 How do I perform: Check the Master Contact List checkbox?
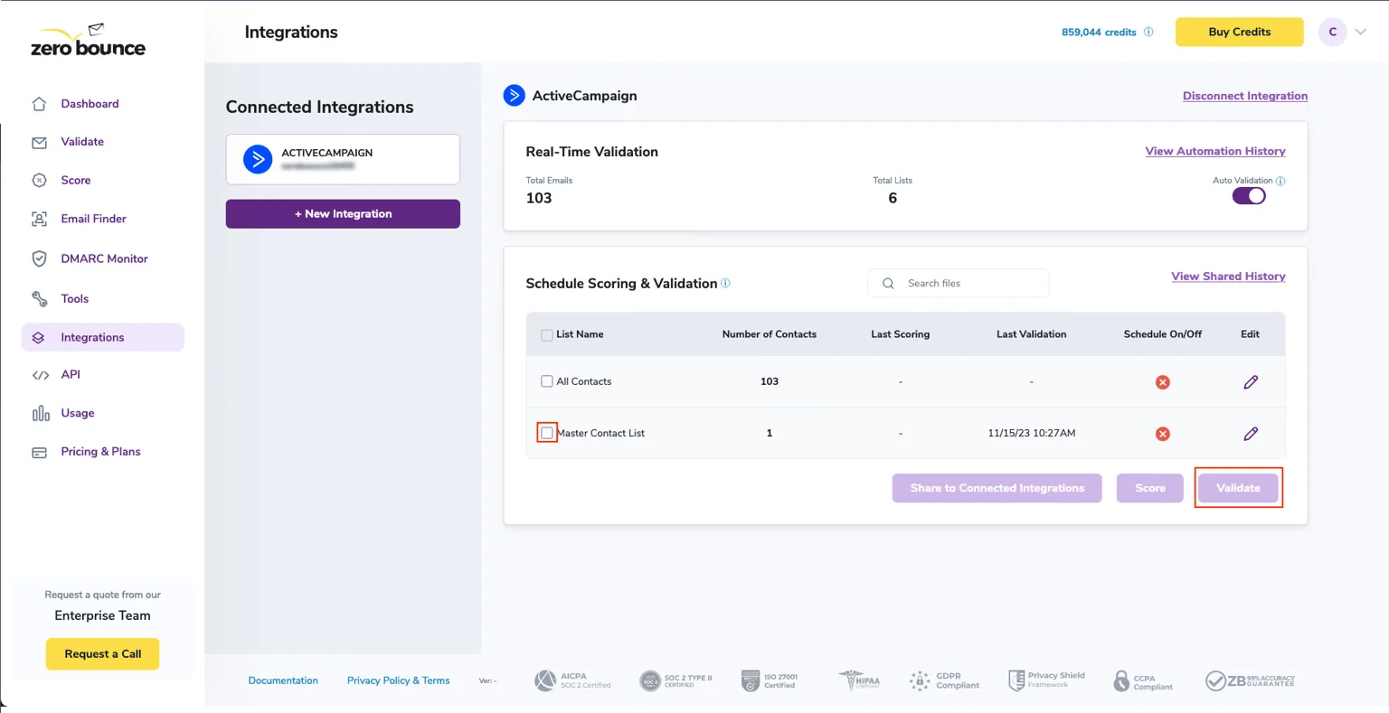(547, 433)
